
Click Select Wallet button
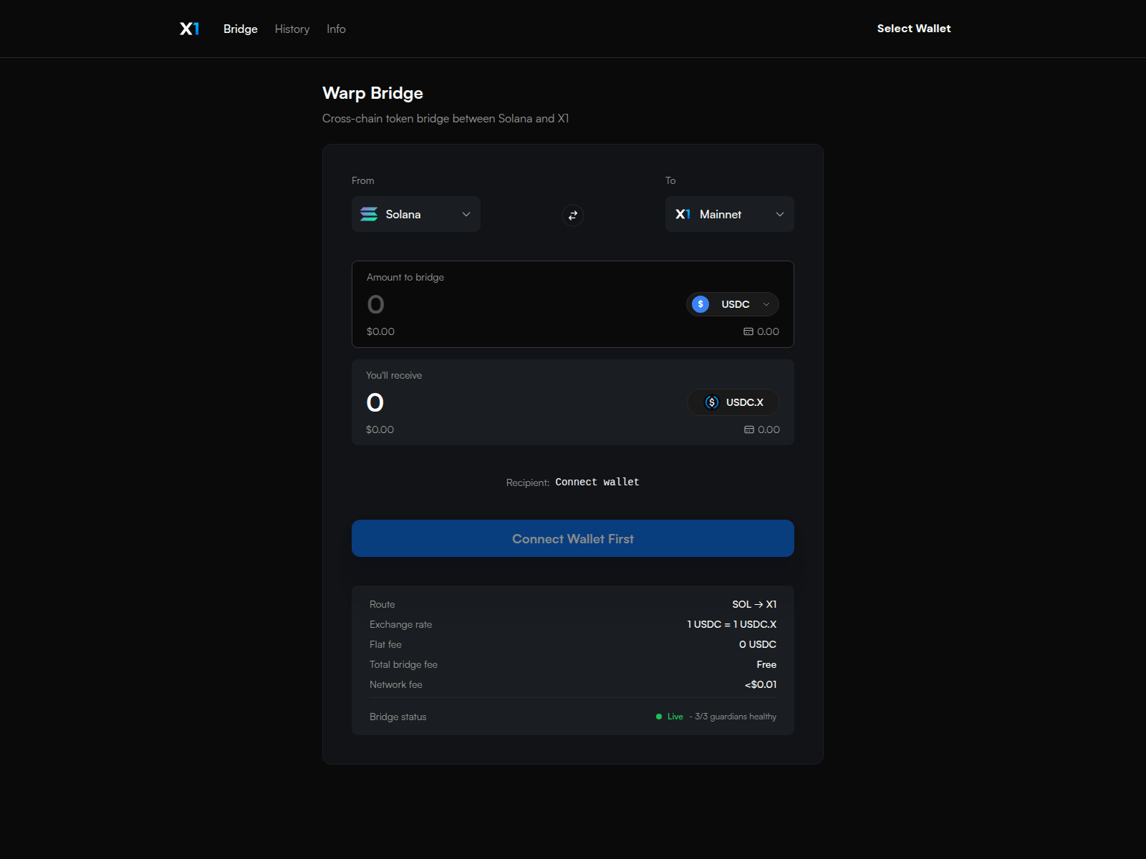pyautogui.click(x=914, y=29)
